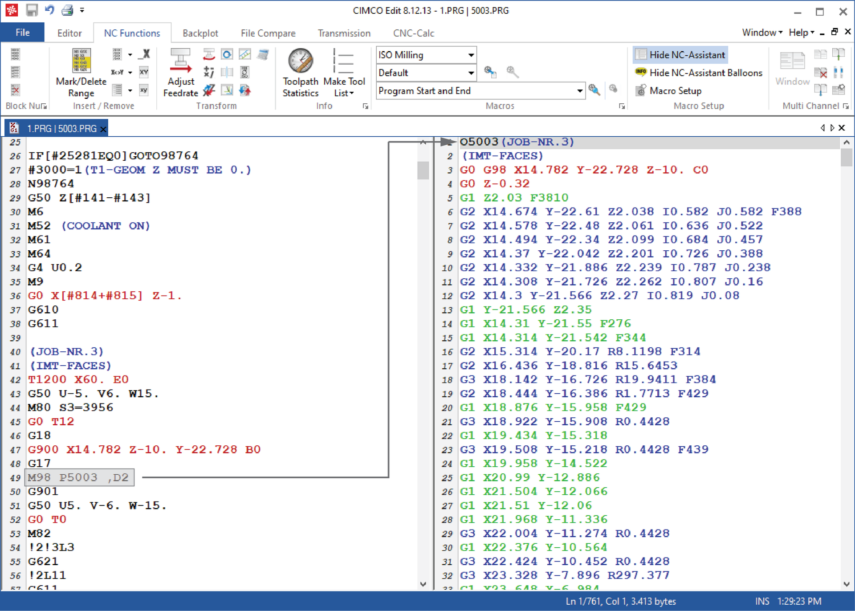Click the left pane vertical scrollbar thumb
The width and height of the screenshot is (855, 611).
[x=423, y=170]
